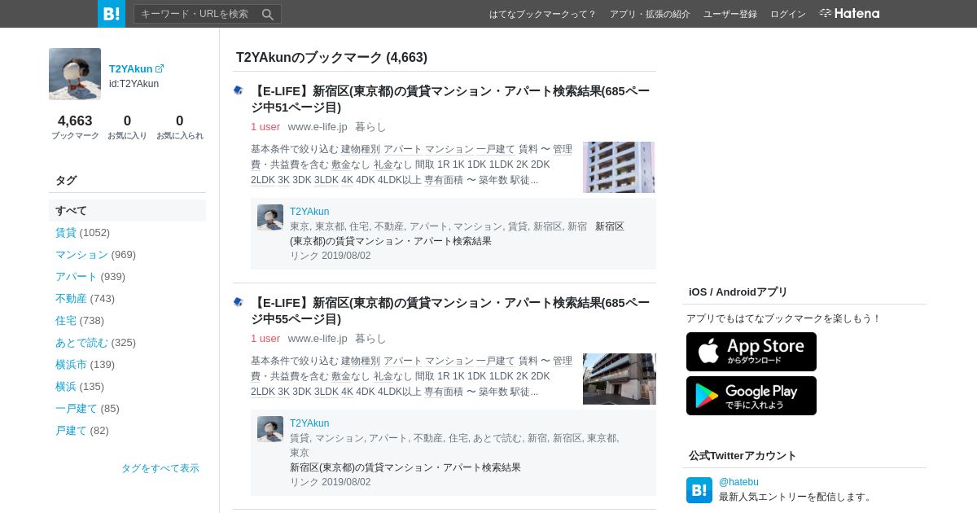Image resolution: width=977 pixels, height=513 pixels.
Task: Select the すべて tag filter
Action: 127,210
